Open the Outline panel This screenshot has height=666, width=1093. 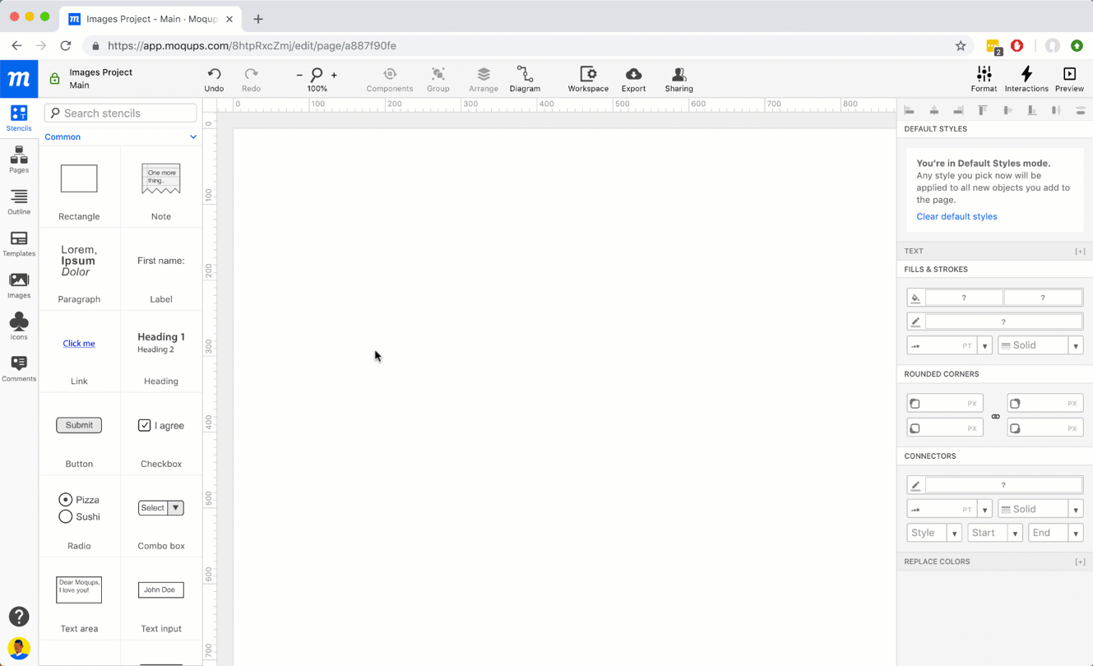click(18, 201)
